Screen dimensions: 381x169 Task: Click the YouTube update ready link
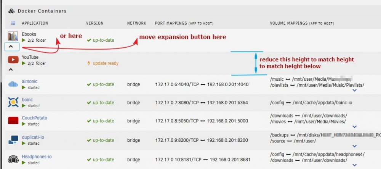coord(106,63)
